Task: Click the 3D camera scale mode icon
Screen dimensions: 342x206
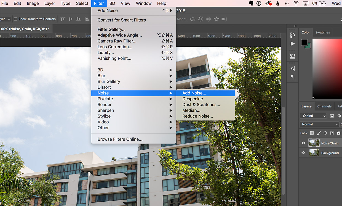Action: tap(224, 19)
